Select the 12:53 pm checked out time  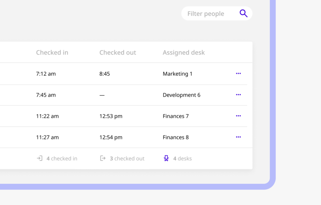[111, 116]
